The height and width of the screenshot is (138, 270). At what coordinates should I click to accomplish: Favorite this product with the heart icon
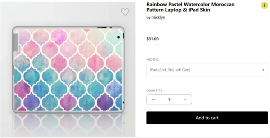(x=125, y=12)
